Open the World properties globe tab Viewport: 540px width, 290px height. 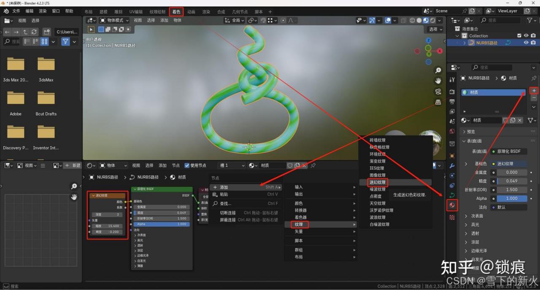tap(452, 132)
